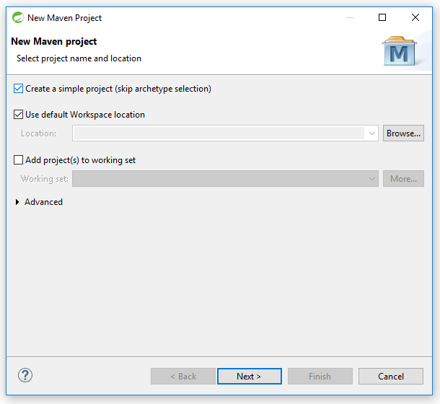Go to the Next > wizard page
The width and height of the screenshot is (440, 404).
pyautogui.click(x=250, y=376)
